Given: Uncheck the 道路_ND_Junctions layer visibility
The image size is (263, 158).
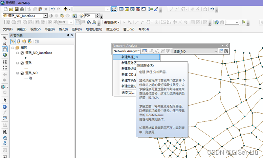Looking at the screenshot, I should tap(22, 53).
